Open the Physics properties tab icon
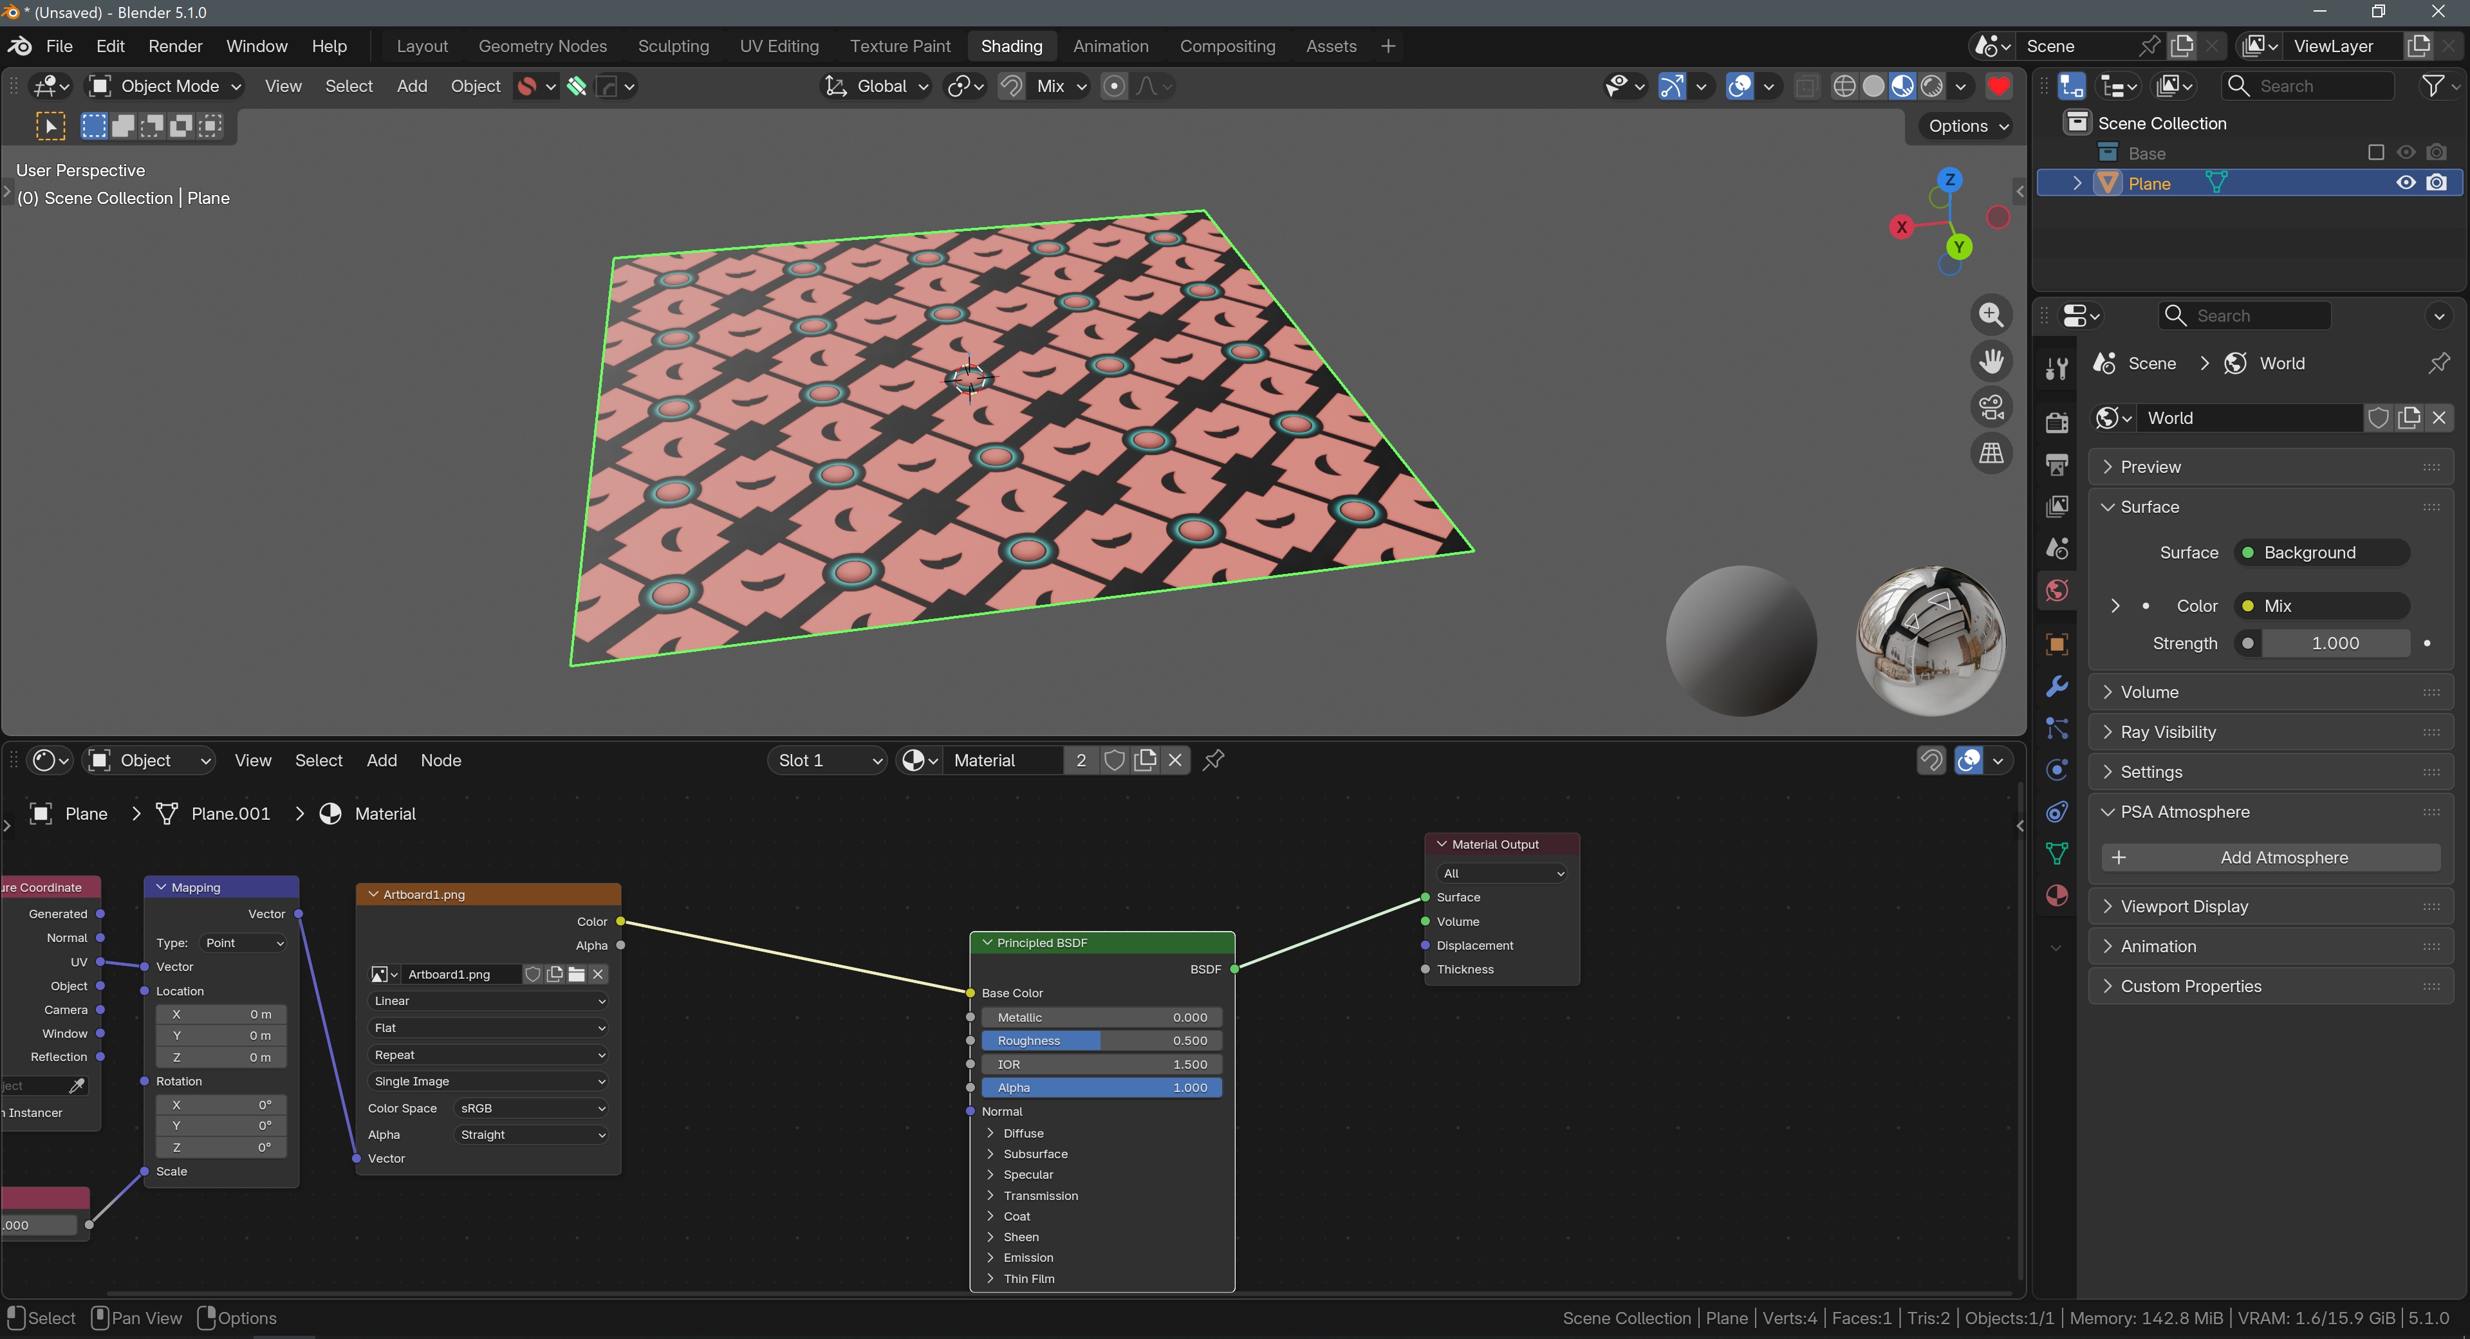This screenshot has height=1339, width=2470. click(2057, 770)
